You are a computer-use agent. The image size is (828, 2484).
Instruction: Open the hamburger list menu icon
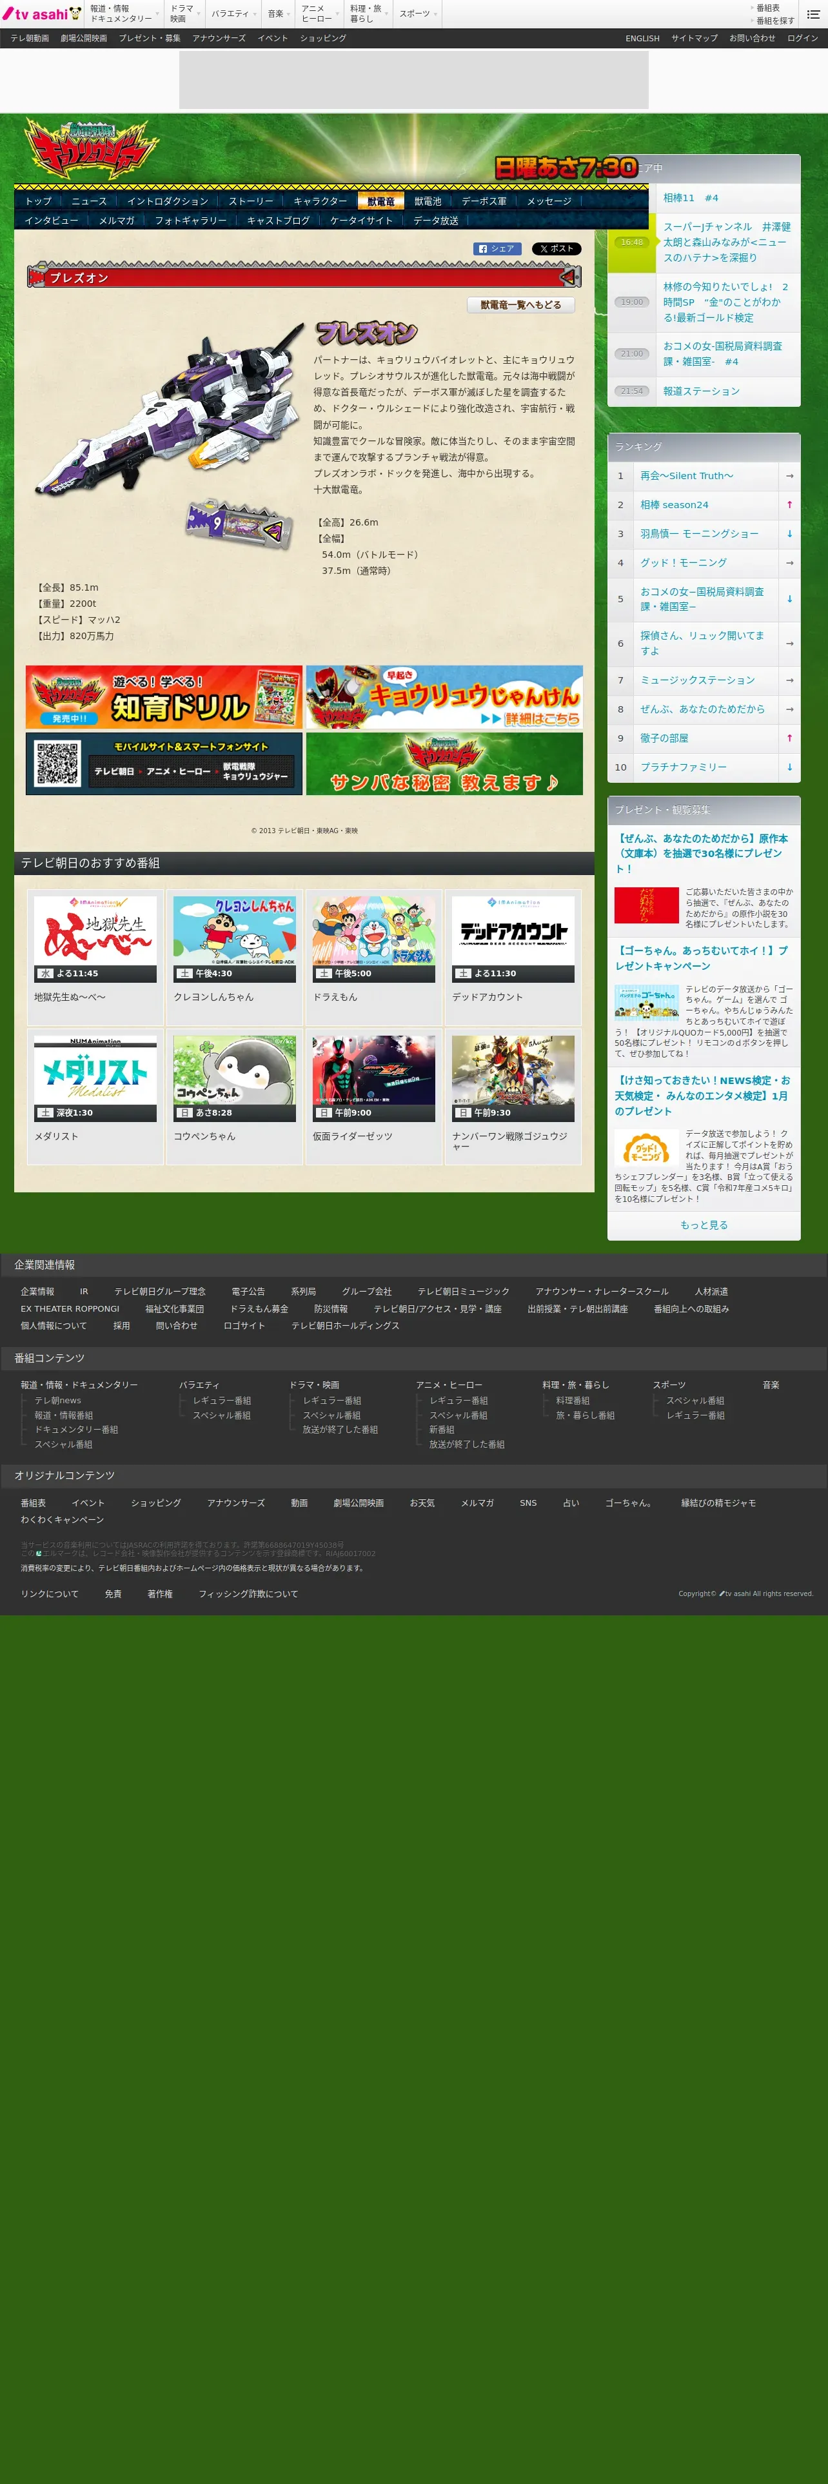pyautogui.click(x=813, y=14)
